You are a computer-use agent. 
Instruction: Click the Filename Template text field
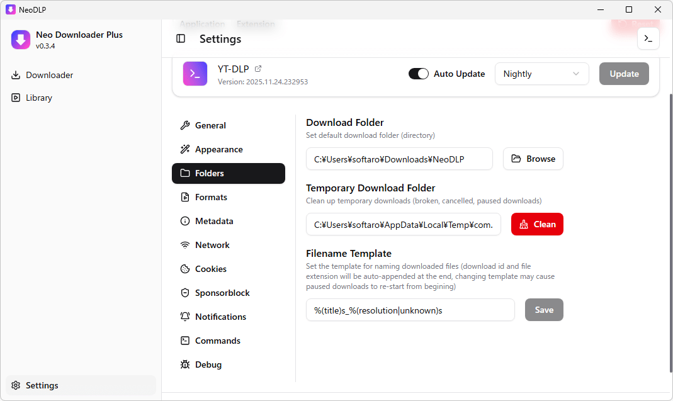[x=410, y=310]
